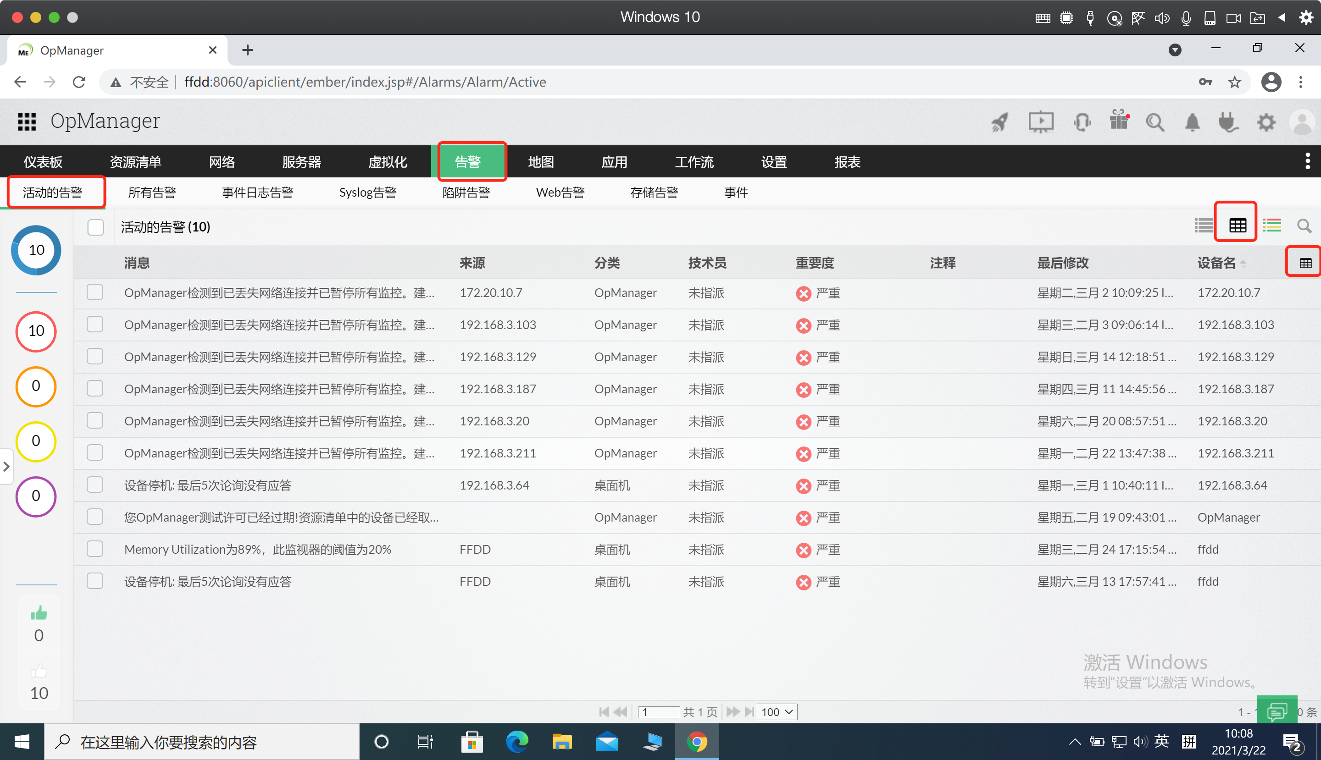
Task: Click the gray thumbs-up unacknowledged icon
Action: point(39,670)
